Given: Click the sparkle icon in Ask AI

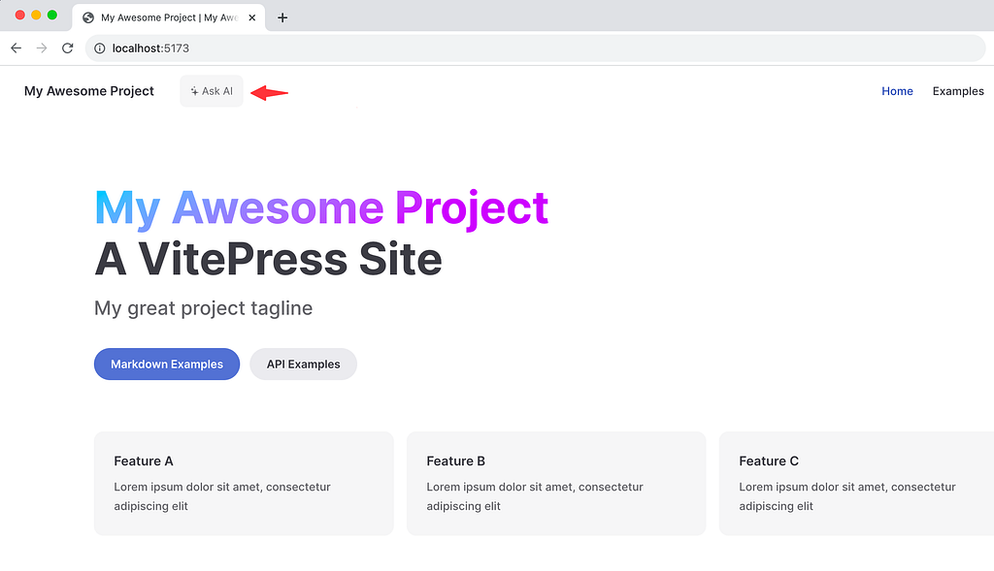Looking at the screenshot, I should click(194, 91).
